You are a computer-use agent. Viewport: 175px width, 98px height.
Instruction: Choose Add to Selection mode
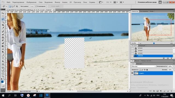tap(12, 6)
